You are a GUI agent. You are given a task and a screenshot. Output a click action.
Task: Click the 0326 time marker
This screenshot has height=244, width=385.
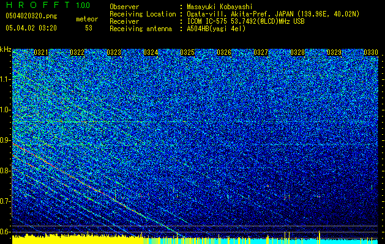tap(224, 52)
